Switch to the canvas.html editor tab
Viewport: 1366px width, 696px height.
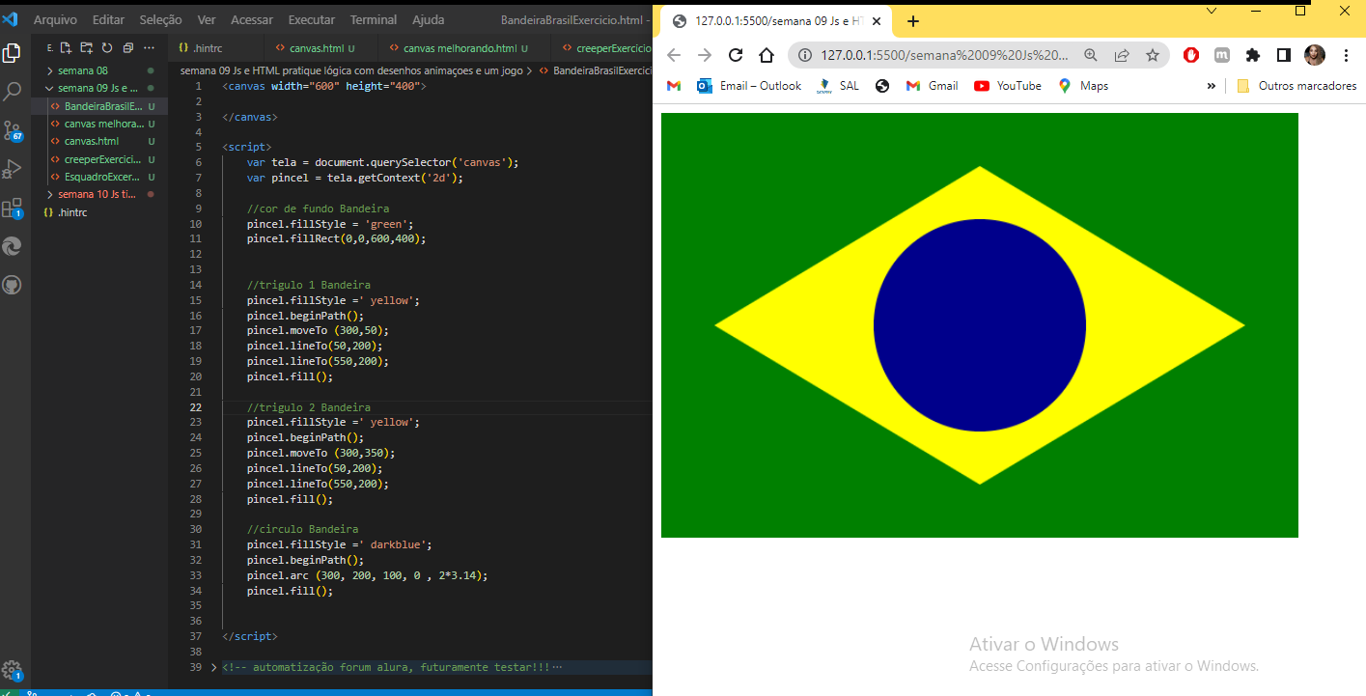(320, 48)
